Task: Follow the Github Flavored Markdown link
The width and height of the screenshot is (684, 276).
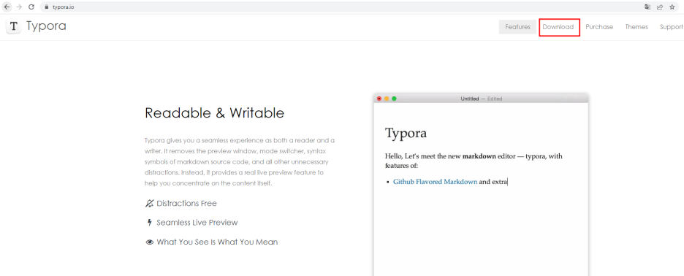Action: tap(436, 182)
